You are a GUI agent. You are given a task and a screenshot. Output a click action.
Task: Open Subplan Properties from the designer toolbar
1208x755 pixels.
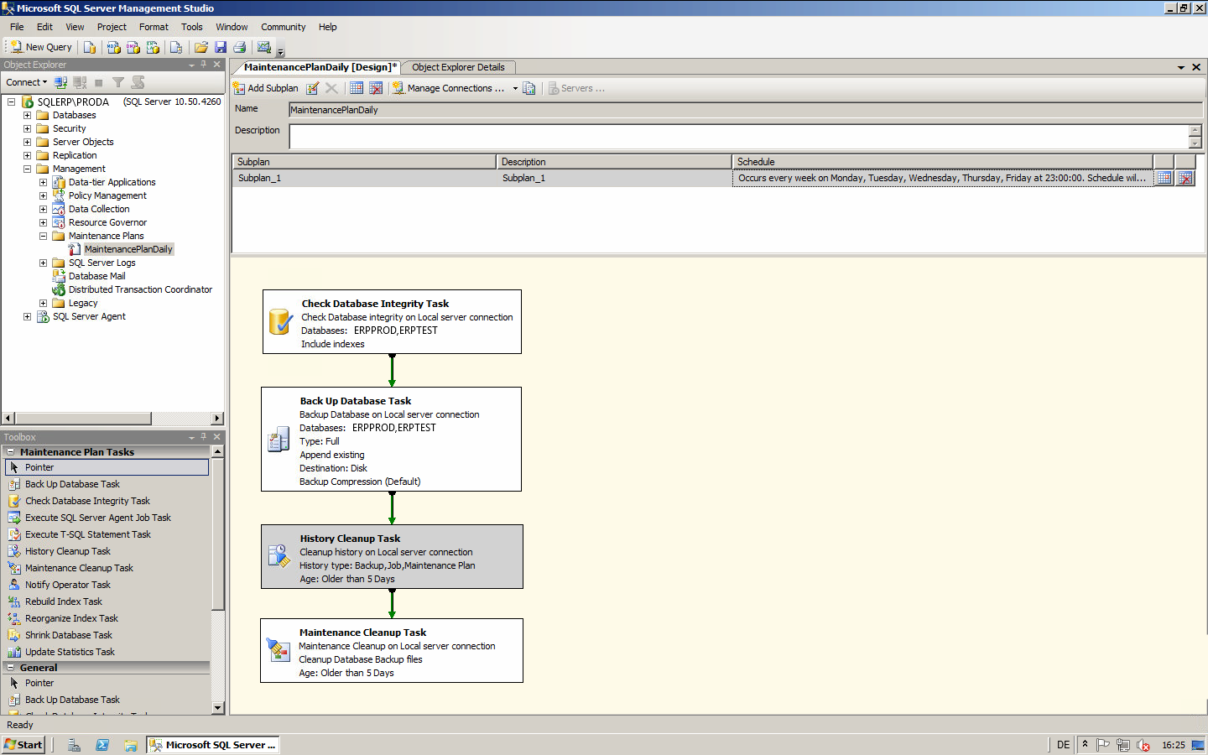(x=313, y=88)
